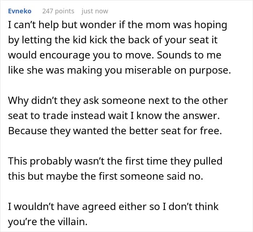This screenshot has width=253, height=232.
Task: Click the line 'This probably wasn't the first time'
Action: [x=115, y=161]
